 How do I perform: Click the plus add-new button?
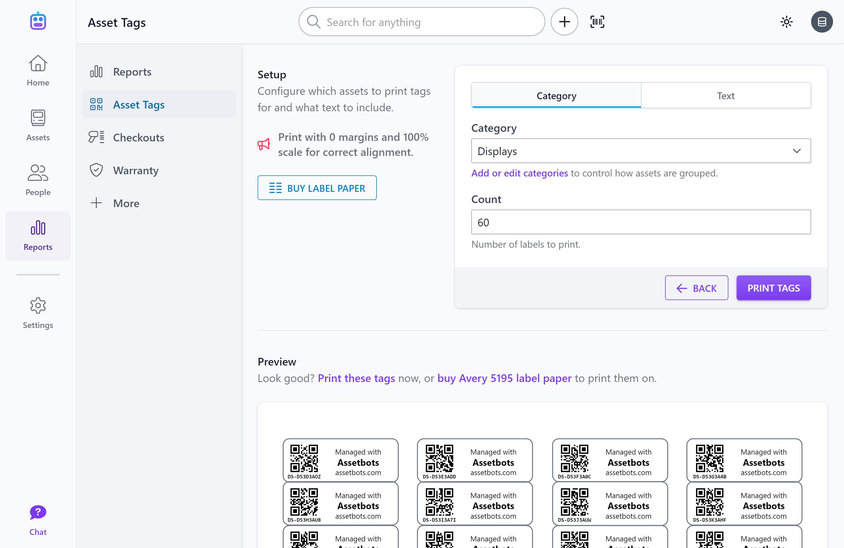(x=564, y=22)
